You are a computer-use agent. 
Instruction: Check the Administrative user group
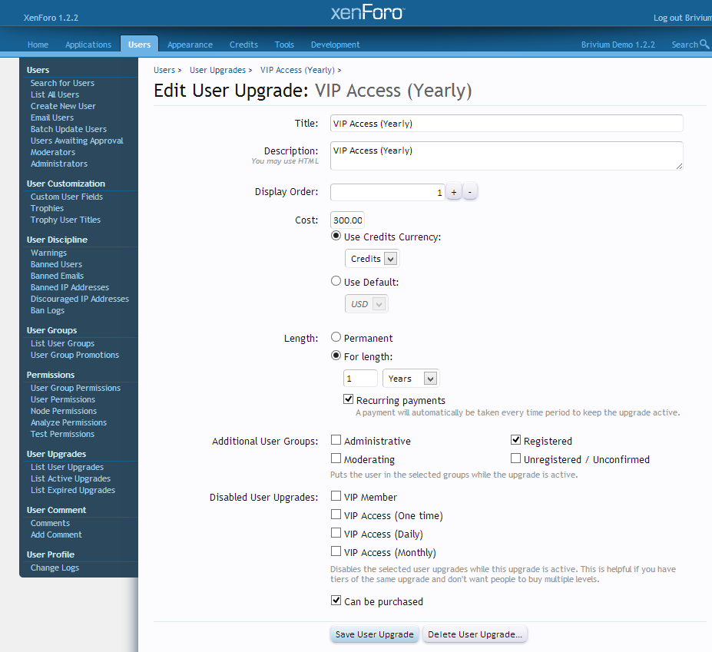click(336, 441)
